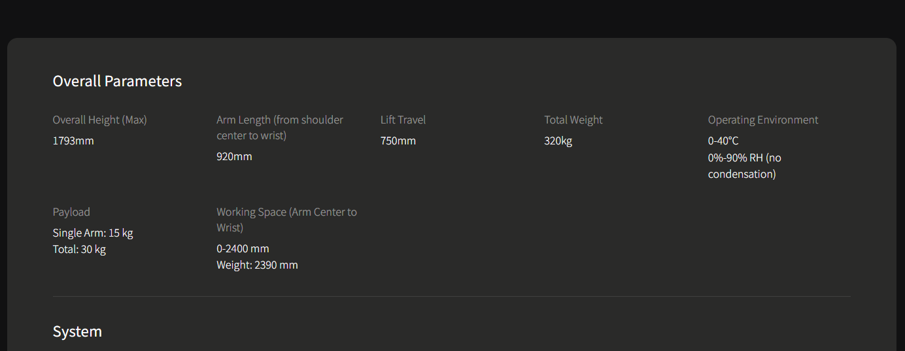Click the Weight: 2390 mm text
Screen dimensions: 905x351
[x=258, y=265]
